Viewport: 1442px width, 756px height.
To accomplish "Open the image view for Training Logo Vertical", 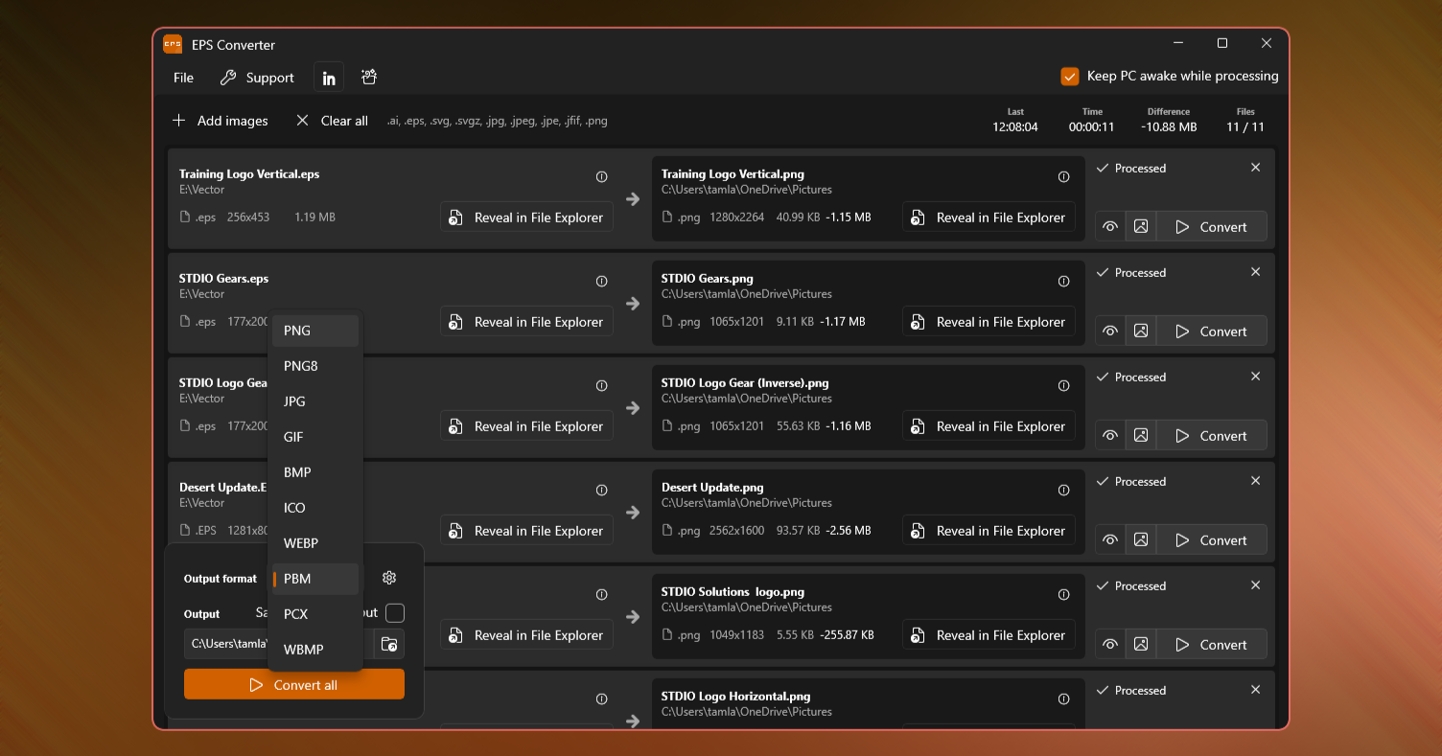I will (x=1141, y=227).
